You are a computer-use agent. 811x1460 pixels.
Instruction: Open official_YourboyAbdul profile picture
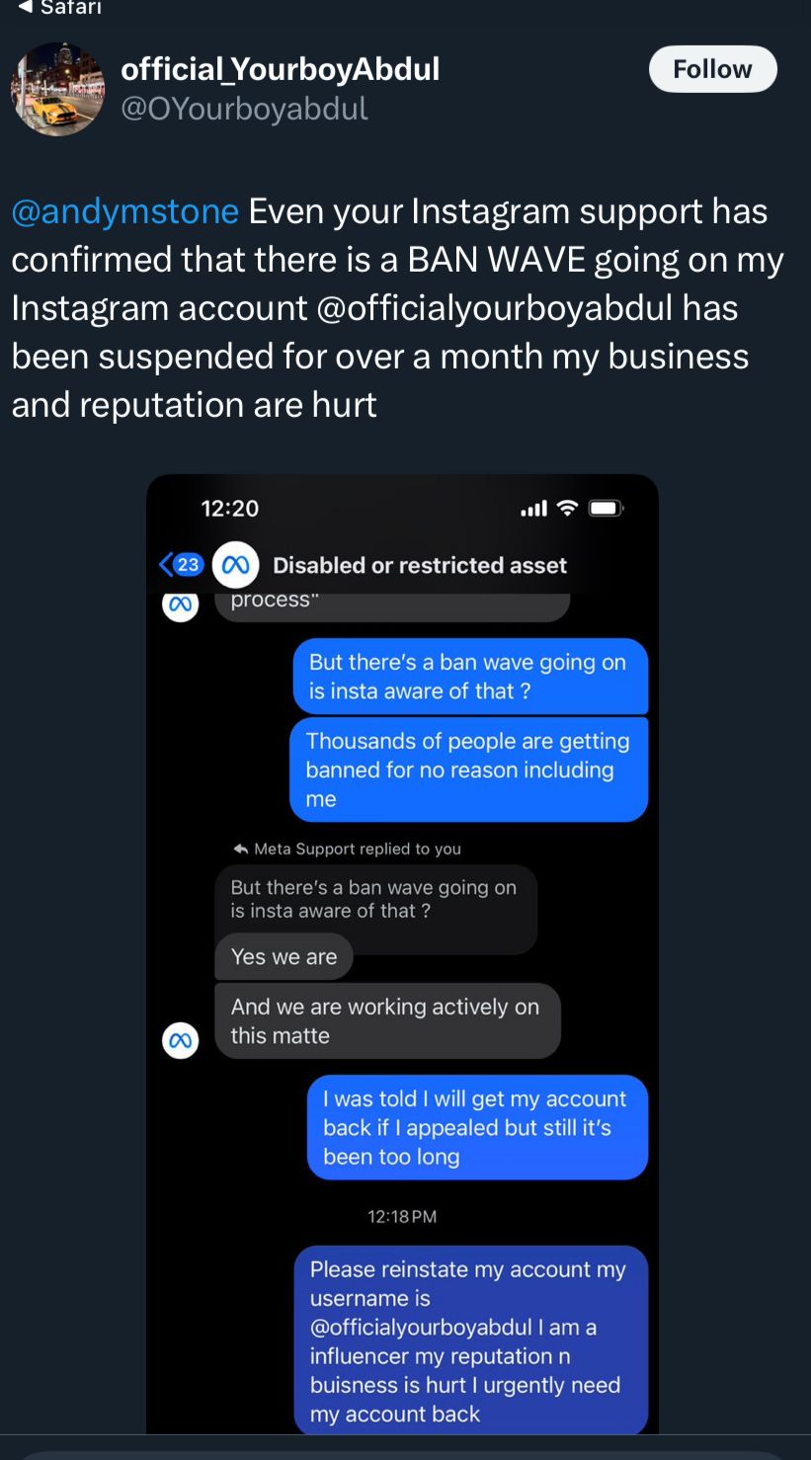point(57,89)
